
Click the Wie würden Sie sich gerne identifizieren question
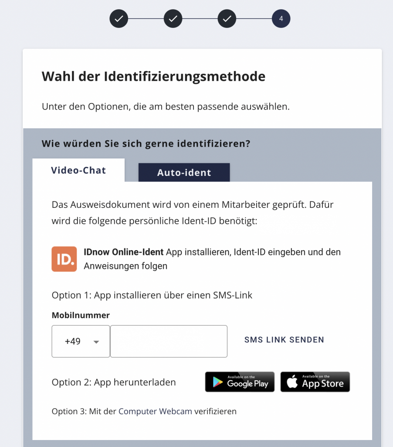(146, 144)
